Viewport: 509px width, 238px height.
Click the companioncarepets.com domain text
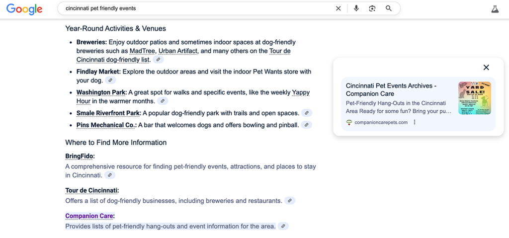point(381,122)
